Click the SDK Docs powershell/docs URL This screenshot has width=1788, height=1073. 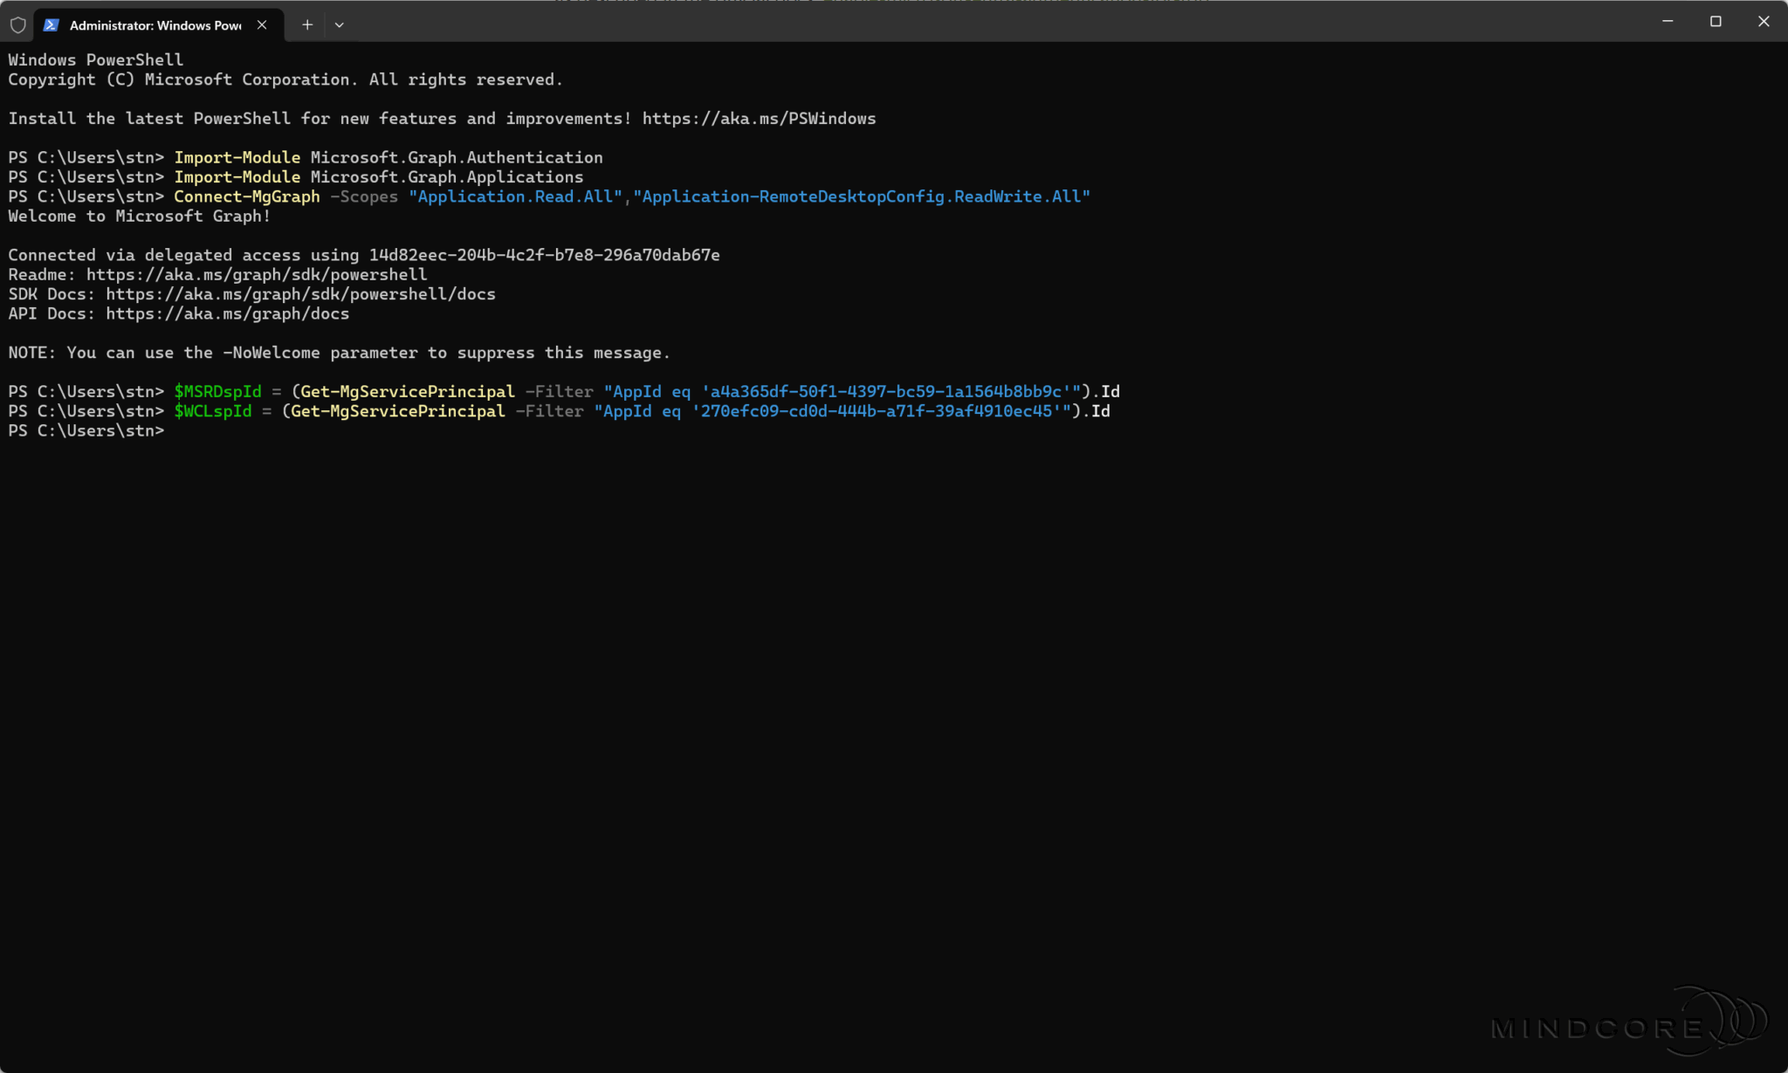coord(300,294)
